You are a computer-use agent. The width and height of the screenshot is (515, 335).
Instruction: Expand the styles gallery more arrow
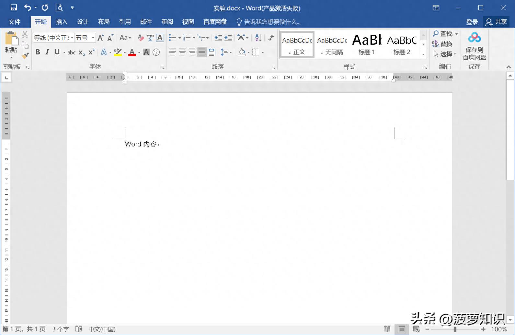click(423, 54)
